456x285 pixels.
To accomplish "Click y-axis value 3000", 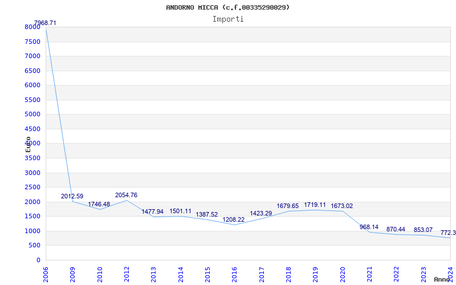I will coord(32,173).
